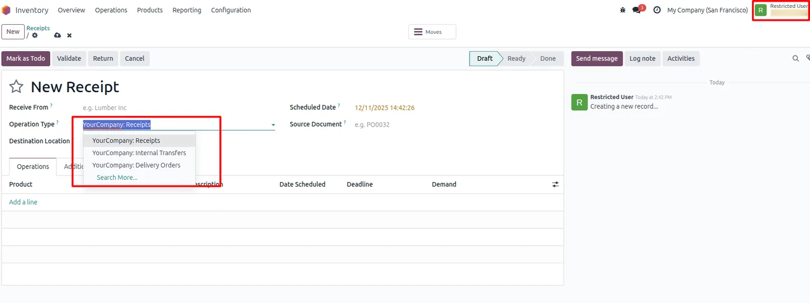Click the Validate button
The image size is (810, 303).
[x=69, y=58]
